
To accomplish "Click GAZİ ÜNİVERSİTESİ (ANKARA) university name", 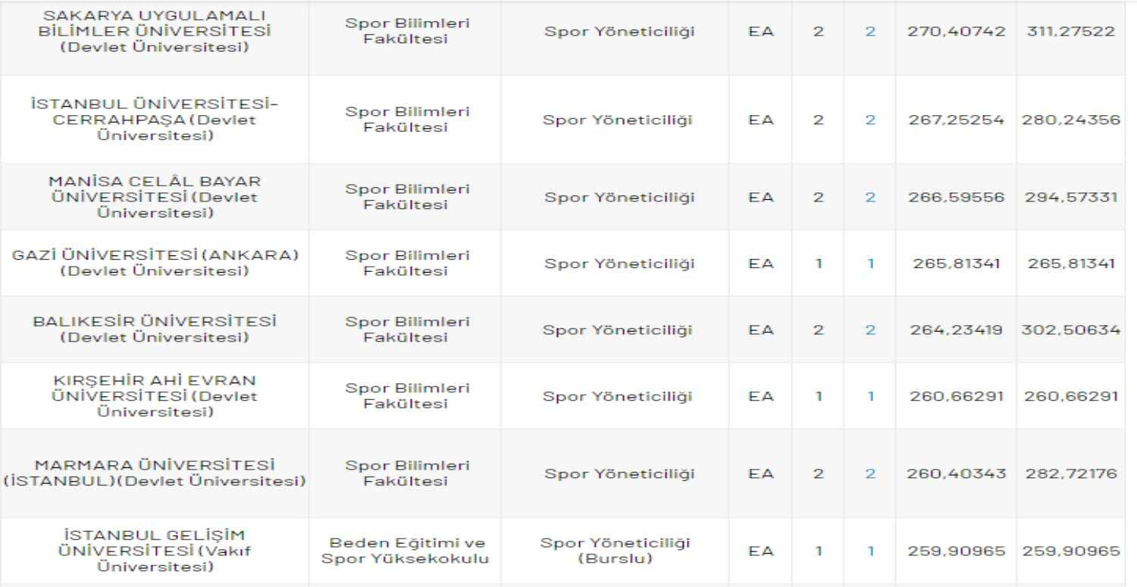I will coord(154,264).
